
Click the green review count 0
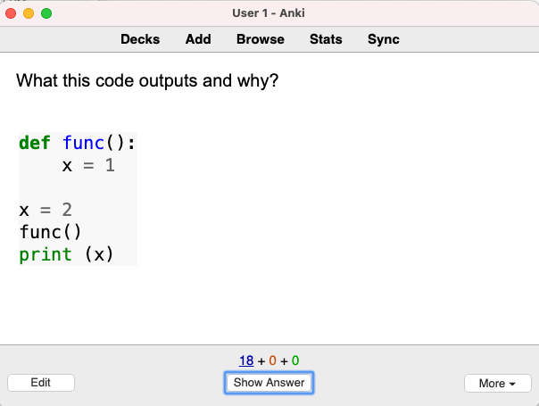pyautogui.click(x=294, y=361)
